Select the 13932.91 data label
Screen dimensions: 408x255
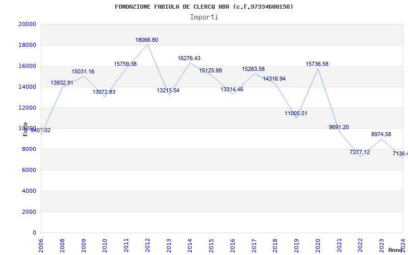point(62,83)
